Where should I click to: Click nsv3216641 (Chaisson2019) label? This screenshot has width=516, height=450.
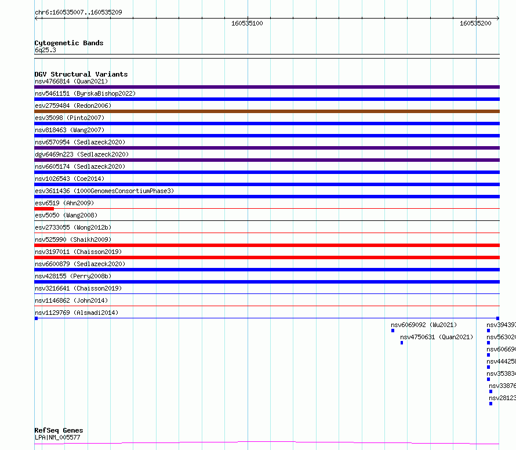(x=78, y=288)
